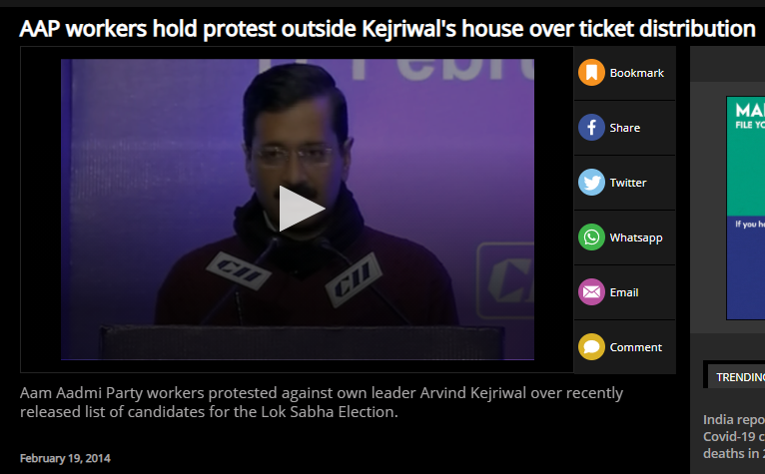765x474 pixels.
Task: Click the Comment text label
Action: click(x=636, y=347)
